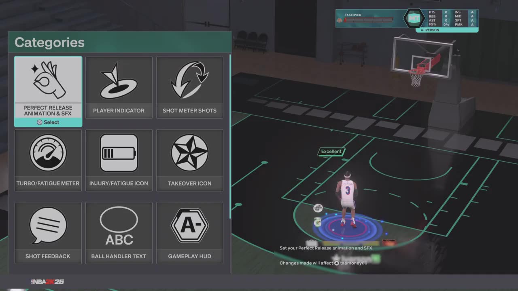Click the Excellent shot feedback label
This screenshot has height=291, width=518.
pyautogui.click(x=331, y=152)
